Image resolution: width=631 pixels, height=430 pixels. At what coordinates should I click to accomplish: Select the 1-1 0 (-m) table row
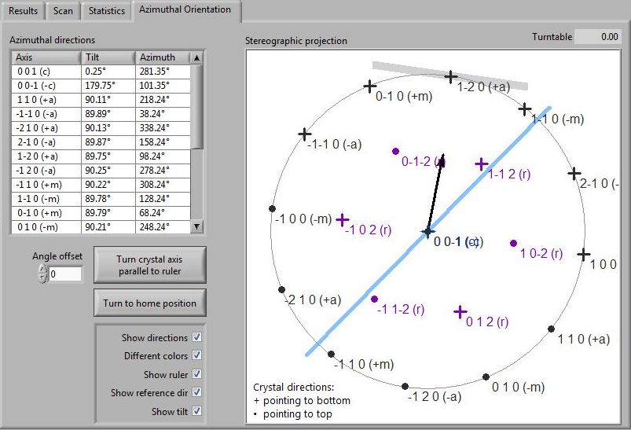click(101, 199)
